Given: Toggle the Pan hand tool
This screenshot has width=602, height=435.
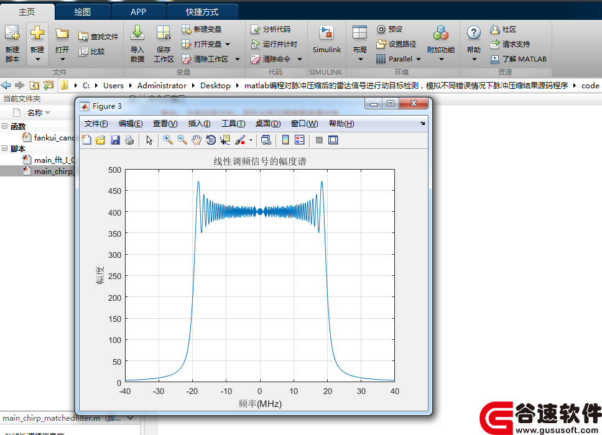Looking at the screenshot, I should (x=196, y=140).
